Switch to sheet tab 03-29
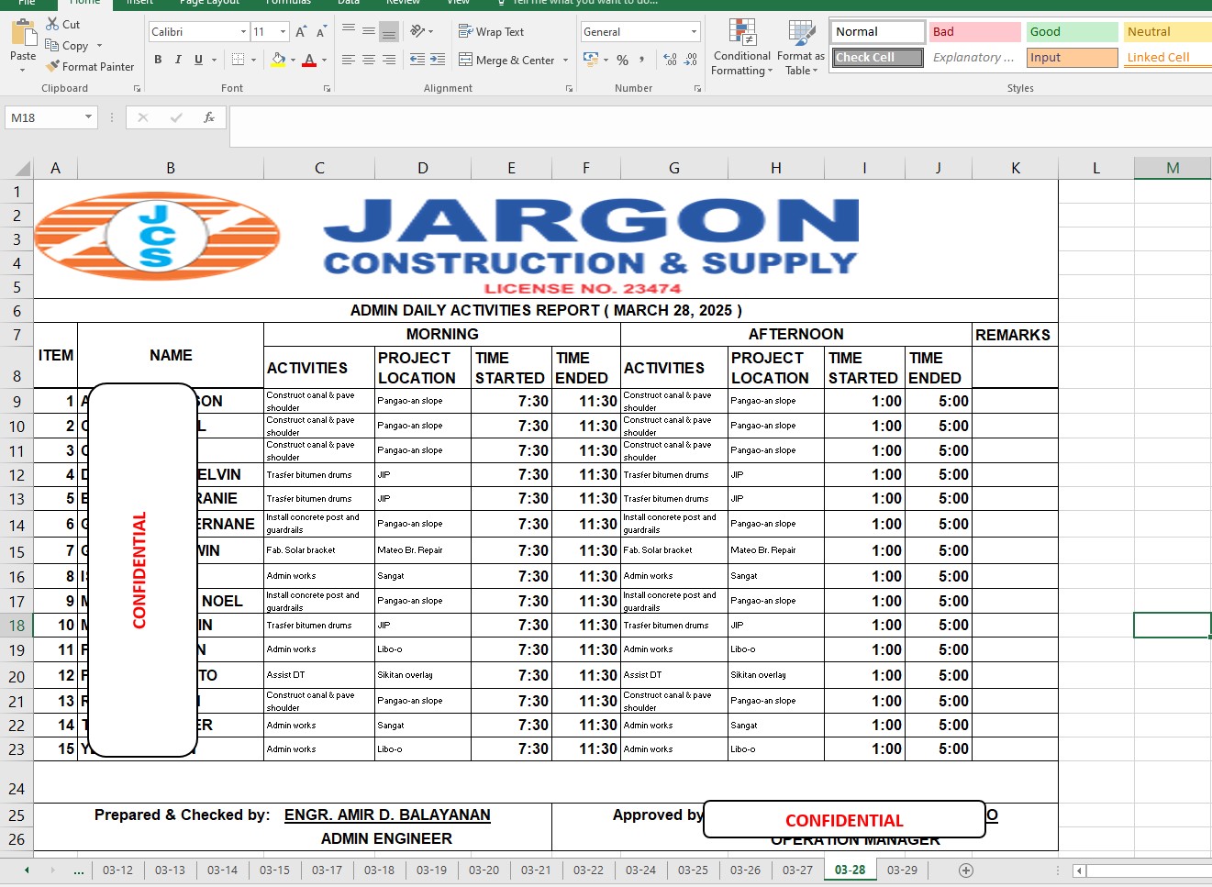Image resolution: width=1212 pixels, height=887 pixels. click(902, 870)
